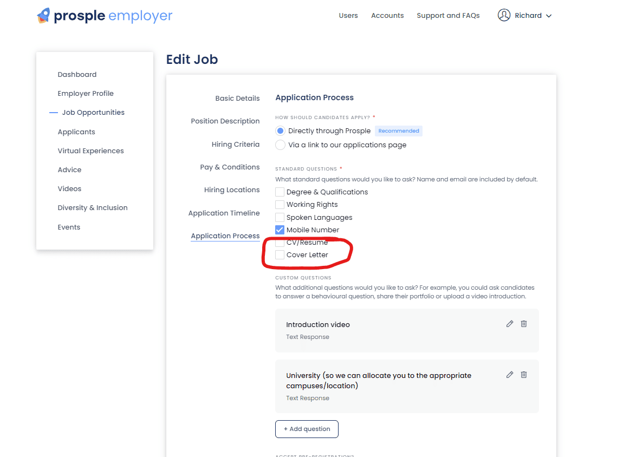643x457 pixels.
Task: Check the Working Rights option
Action: 280,205
